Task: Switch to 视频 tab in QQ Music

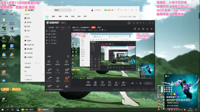Action: point(53,16)
